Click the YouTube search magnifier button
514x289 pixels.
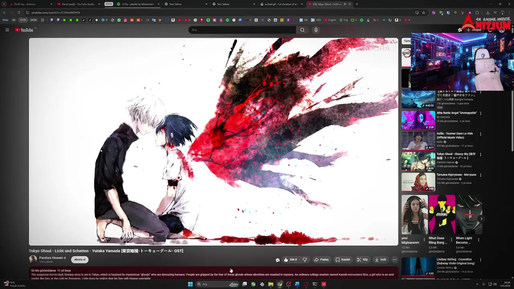pyautogui.click(x=302, y=30)
